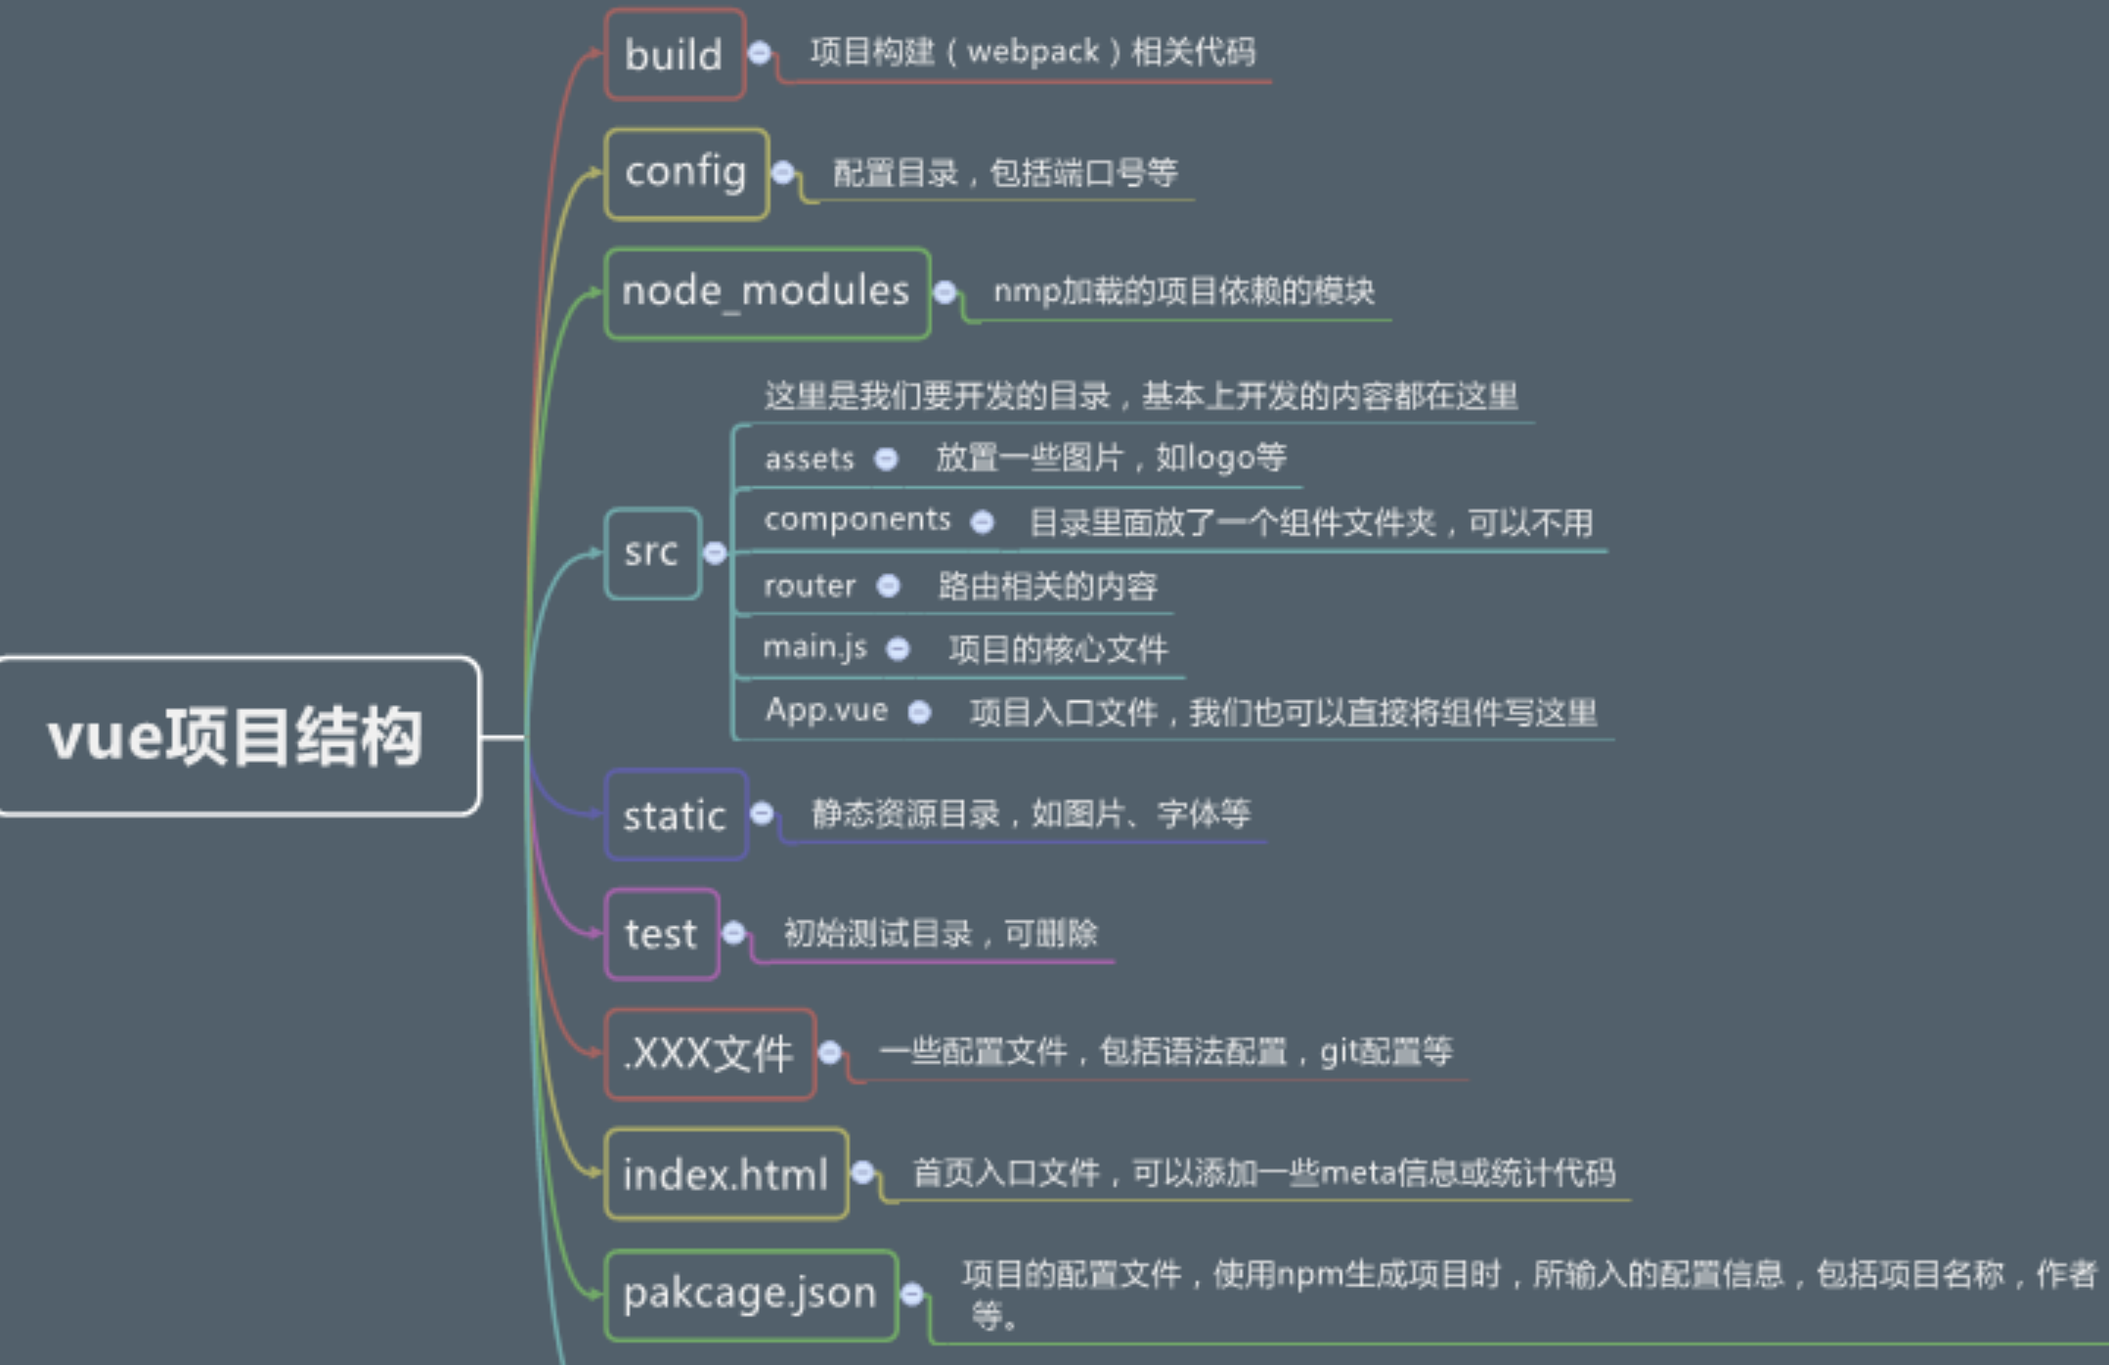Click the note '项目构建（webpack）相关代码'
Screen dimensions: 2109x1365
(x=1033, y=51)
